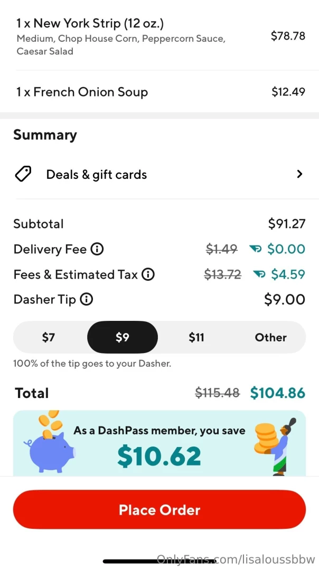Tap DashPass logo beside $4.59 fees

pos(259,274)
